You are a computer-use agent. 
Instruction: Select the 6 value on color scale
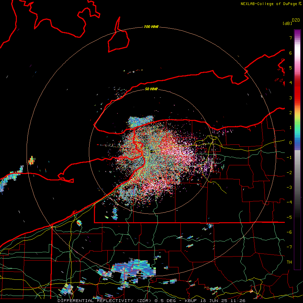(x=291, y=53)
